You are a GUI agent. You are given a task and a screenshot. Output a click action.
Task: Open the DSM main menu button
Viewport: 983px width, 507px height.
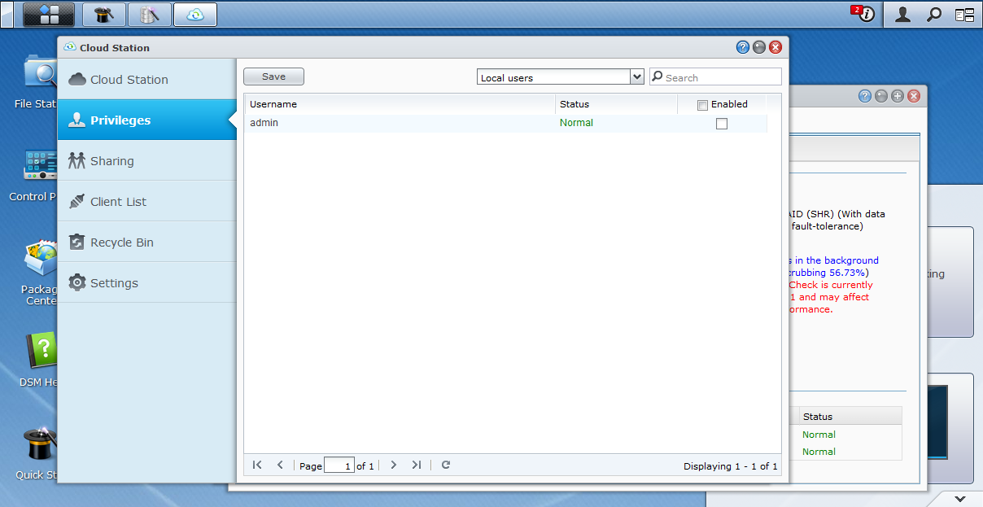[49, 14]
